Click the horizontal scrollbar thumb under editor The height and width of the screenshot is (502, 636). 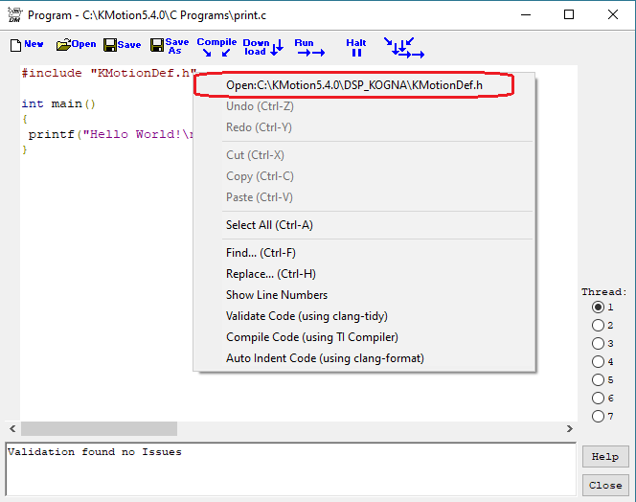pos(99,429)
